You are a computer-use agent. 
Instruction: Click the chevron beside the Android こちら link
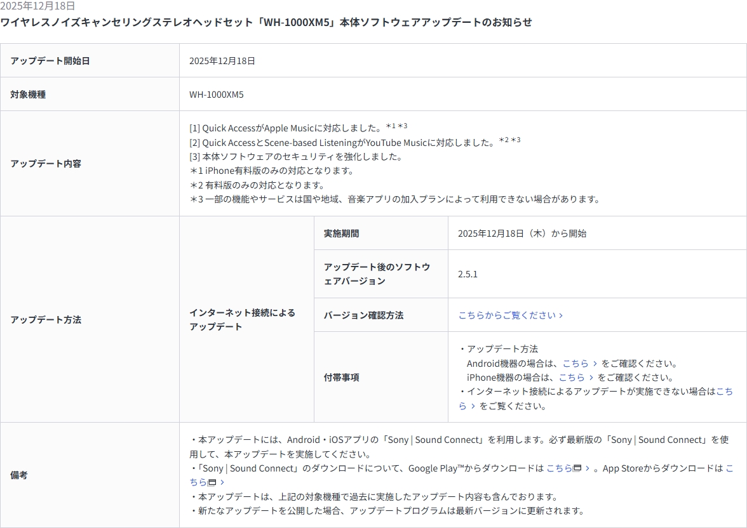point(595,364)
